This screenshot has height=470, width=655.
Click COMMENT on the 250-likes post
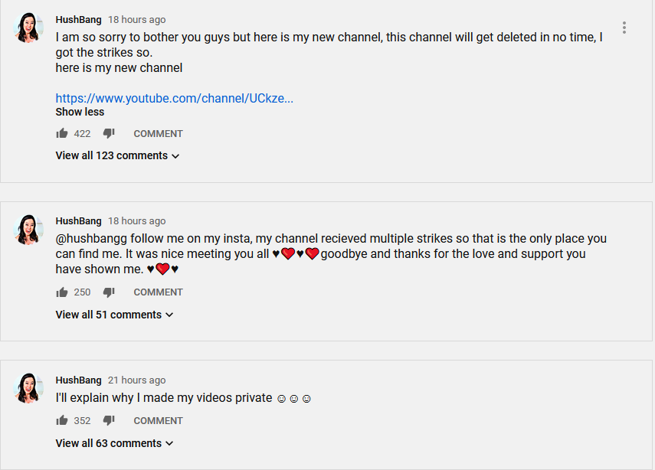158,292
